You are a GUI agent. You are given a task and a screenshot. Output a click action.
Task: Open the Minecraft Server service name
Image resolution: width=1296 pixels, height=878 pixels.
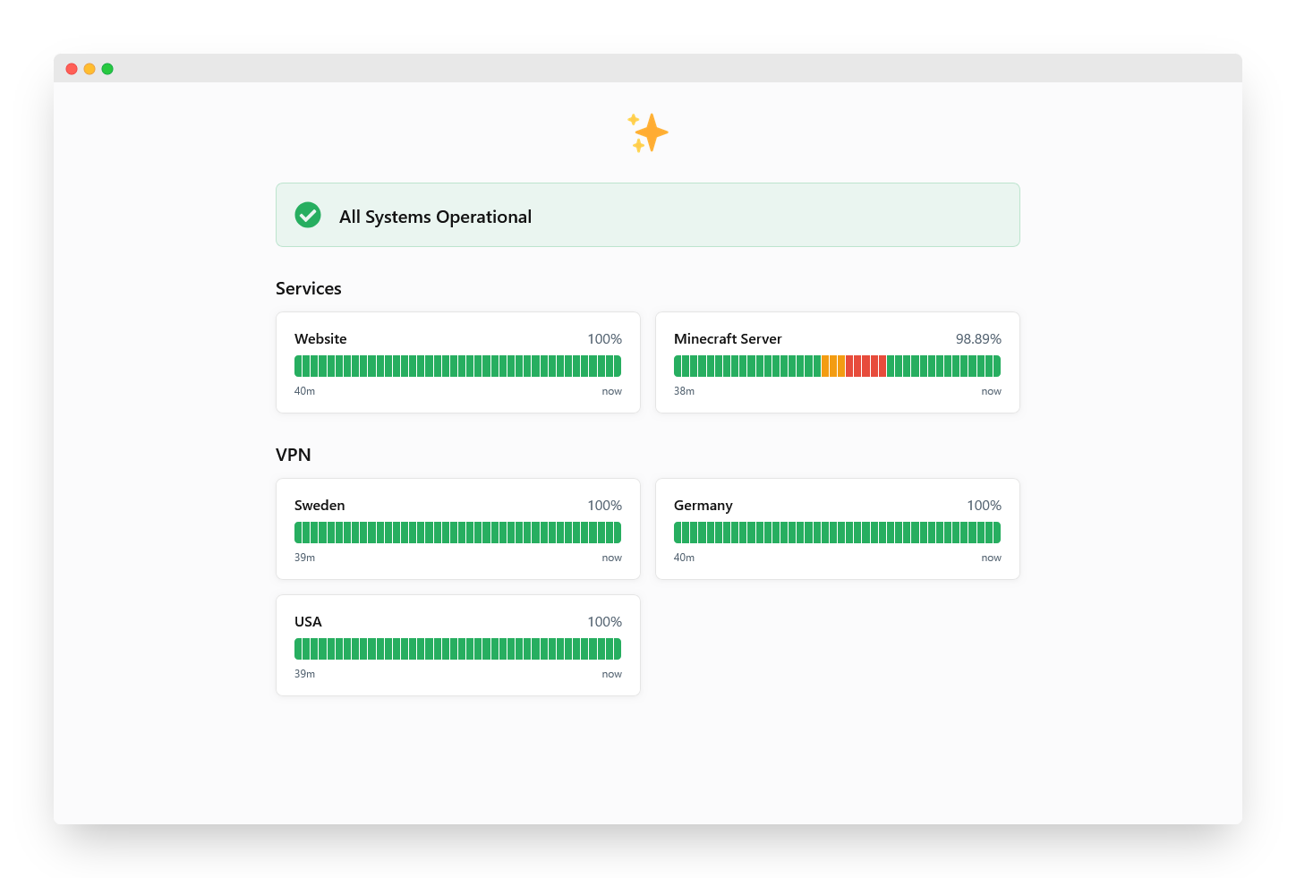(x=728, y=338)
